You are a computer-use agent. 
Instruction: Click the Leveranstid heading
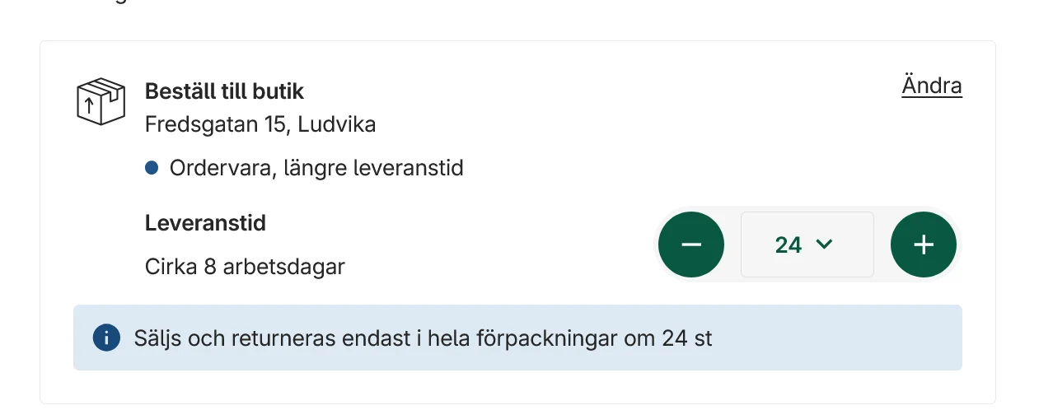click(205, 223)
